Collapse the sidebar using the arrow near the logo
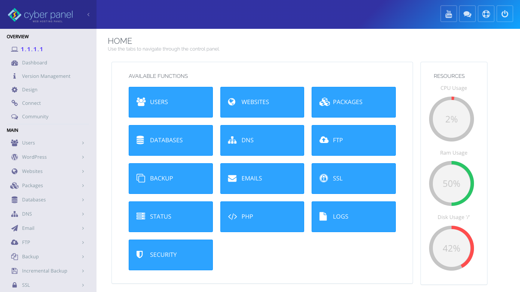 (88, 14)
